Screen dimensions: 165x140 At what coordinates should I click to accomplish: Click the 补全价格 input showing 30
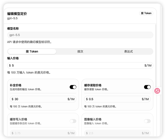coord(43,99)
